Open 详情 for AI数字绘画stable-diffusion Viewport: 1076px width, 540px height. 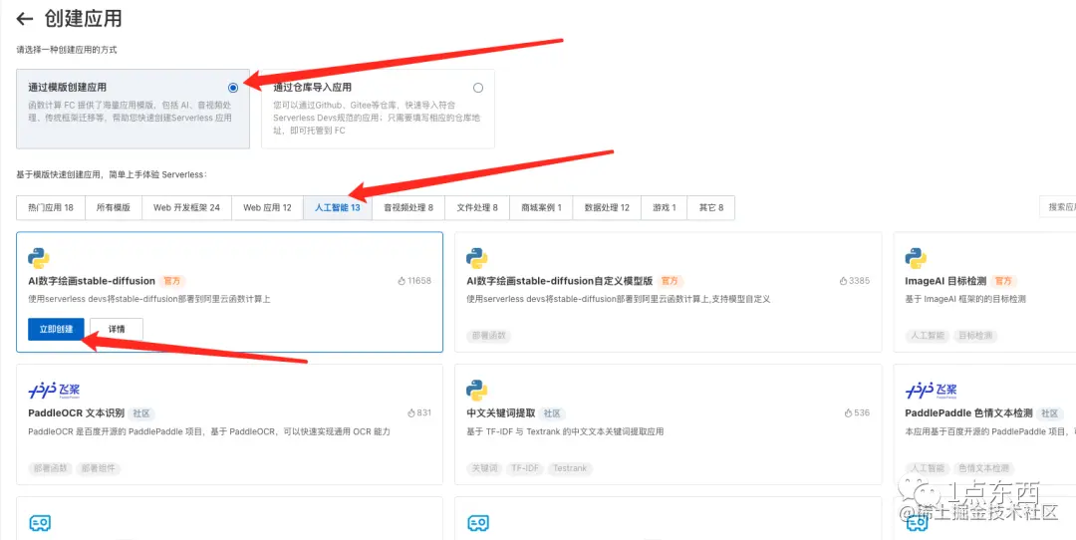point(117,330)
